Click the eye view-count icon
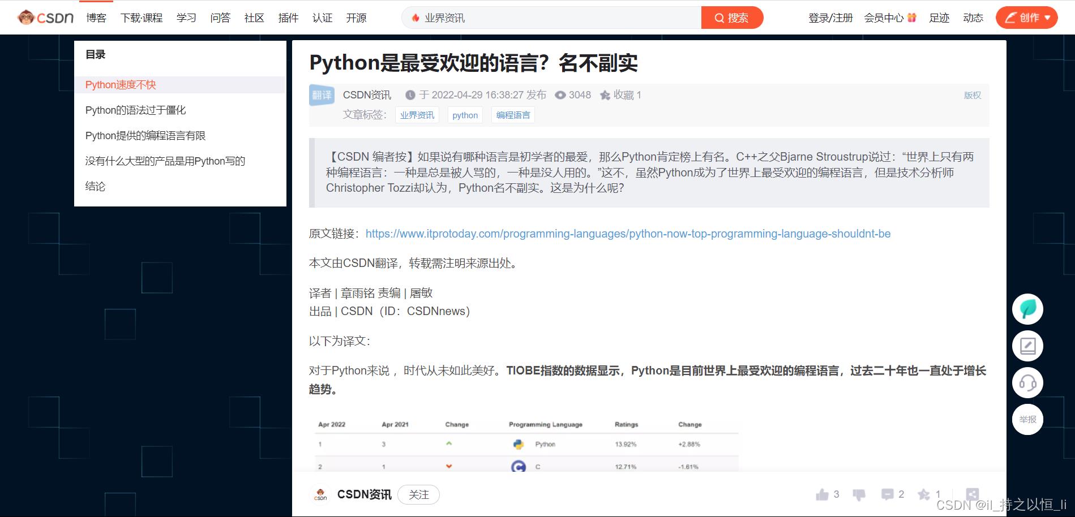 (x=560, y=95)
